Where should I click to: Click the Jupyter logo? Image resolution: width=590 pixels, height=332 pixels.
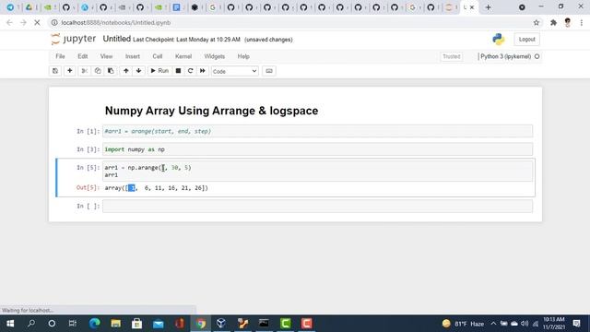point(74,39)
